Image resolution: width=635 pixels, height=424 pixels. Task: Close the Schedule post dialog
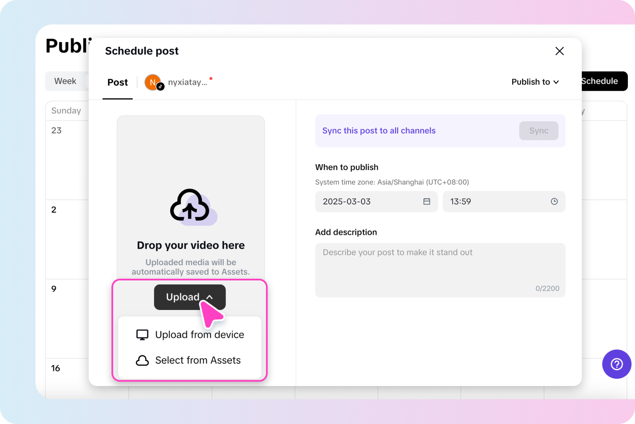(x=559, y=51)
